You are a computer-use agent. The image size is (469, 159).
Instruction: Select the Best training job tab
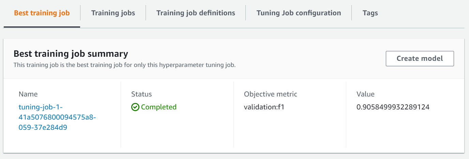42,13
